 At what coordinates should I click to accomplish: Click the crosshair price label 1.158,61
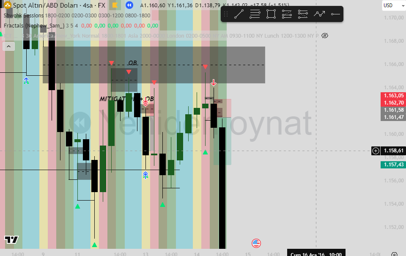393,151
